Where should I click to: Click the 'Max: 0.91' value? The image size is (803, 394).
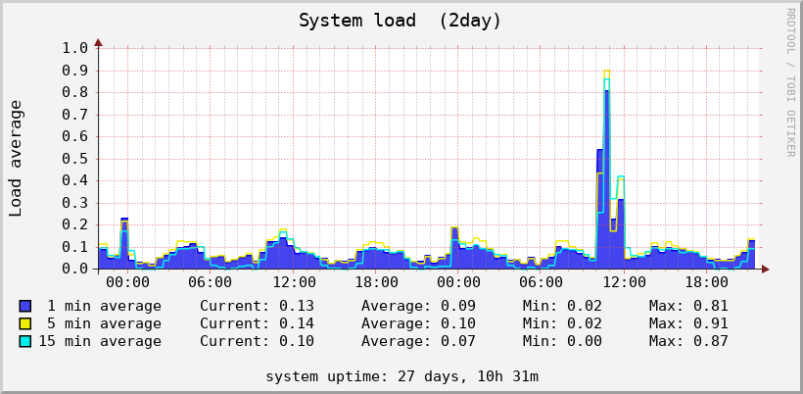(x=688, y=323)
